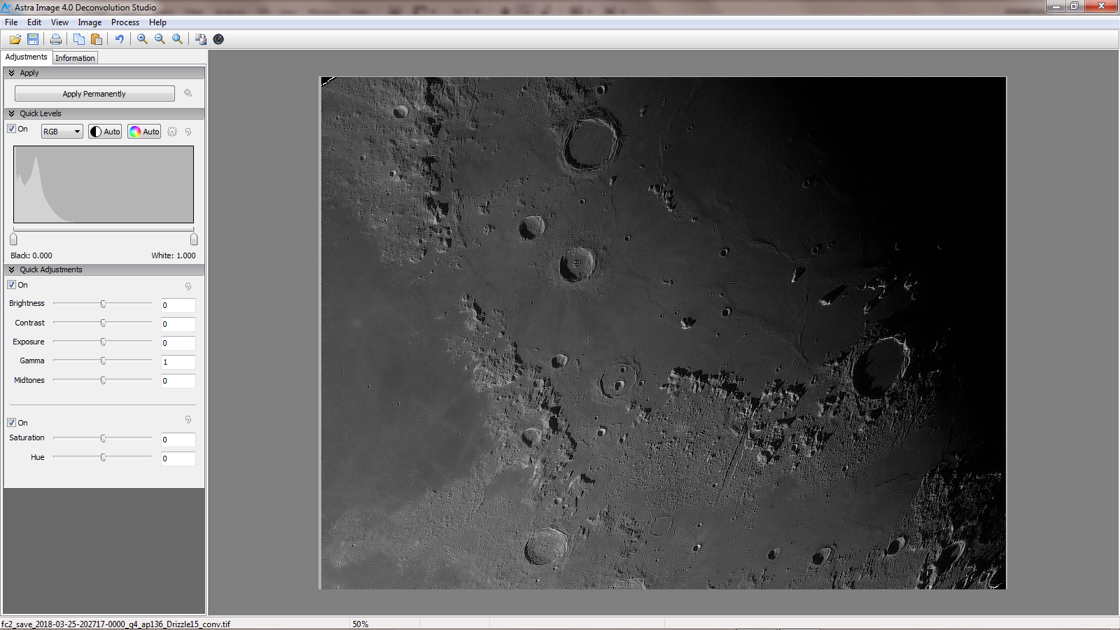
Task: Click the Brightness slider handle
Action: tap(103, 304)
